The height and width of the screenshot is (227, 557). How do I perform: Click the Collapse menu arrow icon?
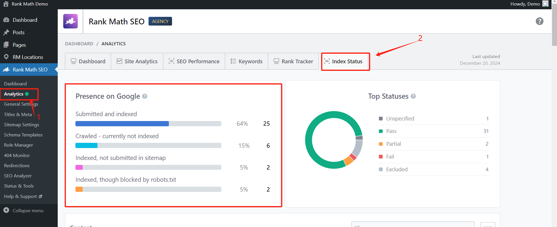(x=6, y=210)
